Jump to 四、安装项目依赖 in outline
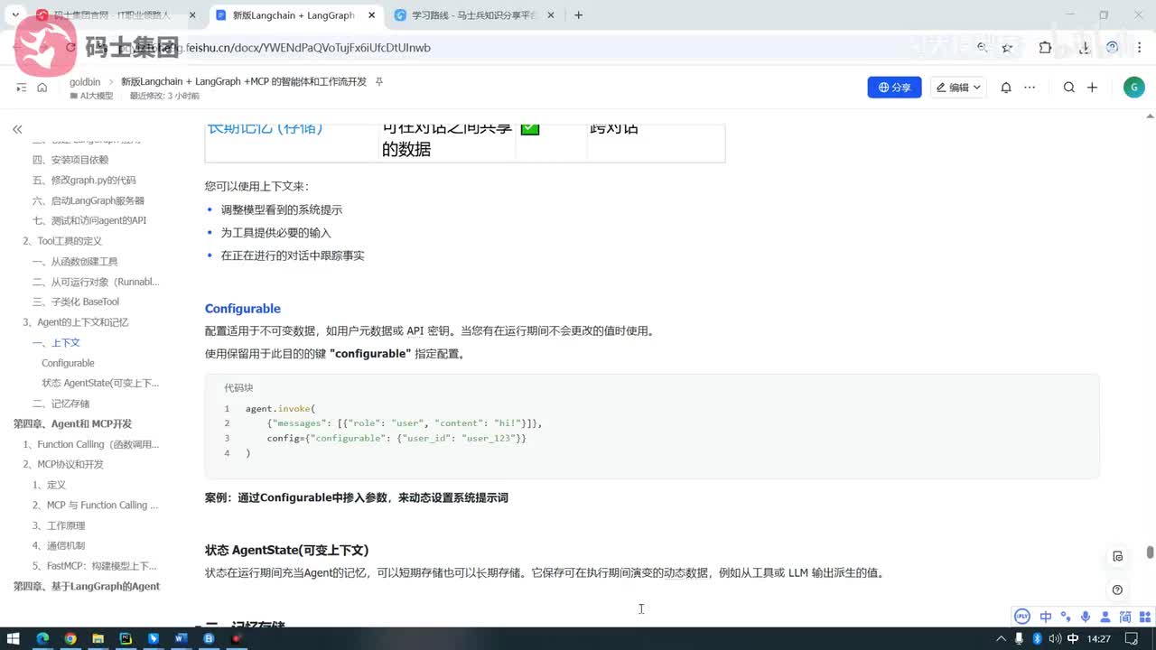The height and width of the screenshot is (650, 1156). coord(70,160)
